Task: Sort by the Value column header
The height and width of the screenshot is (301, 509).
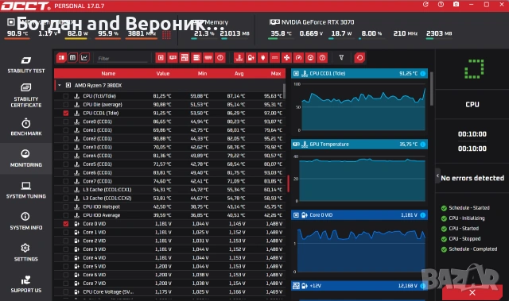Action: 162,74
